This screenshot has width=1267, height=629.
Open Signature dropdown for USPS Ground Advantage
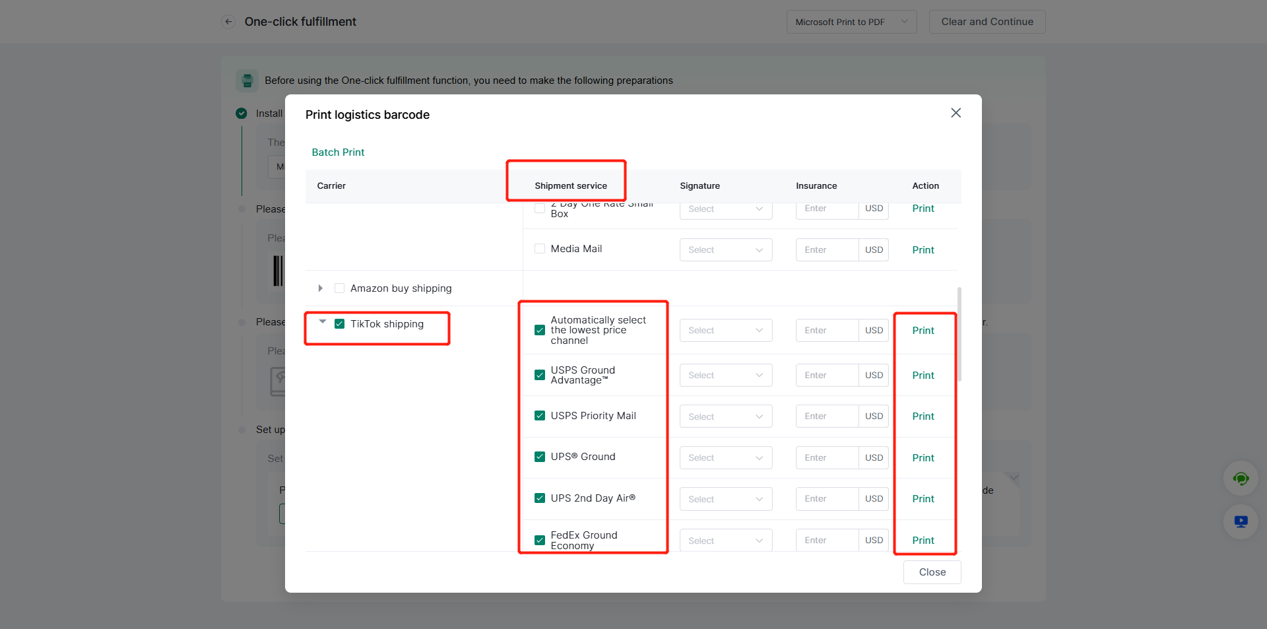726,376
